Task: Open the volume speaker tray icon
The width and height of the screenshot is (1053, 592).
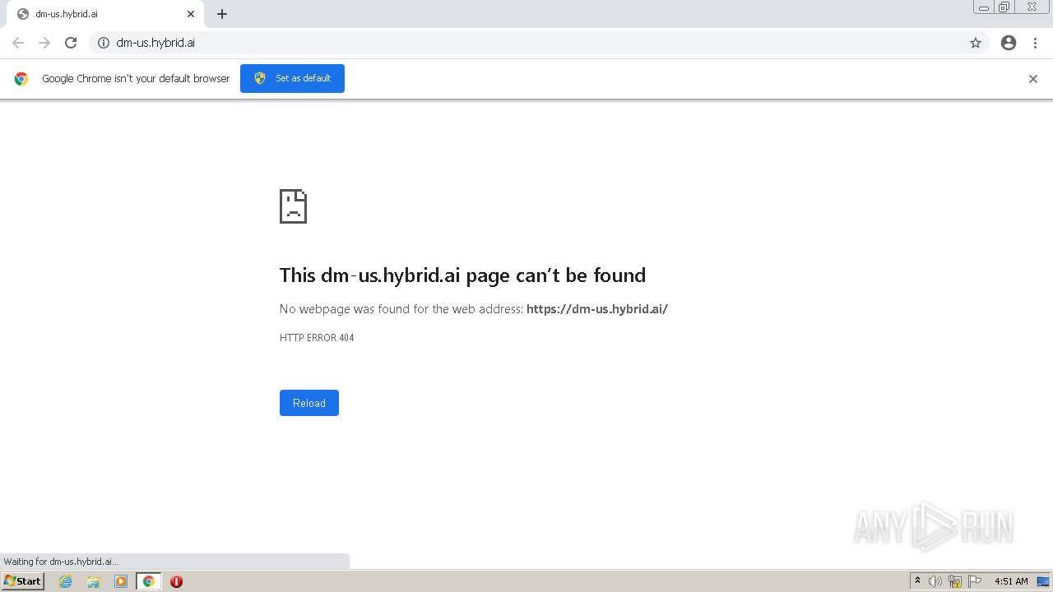Action: [x=935, y=581]
